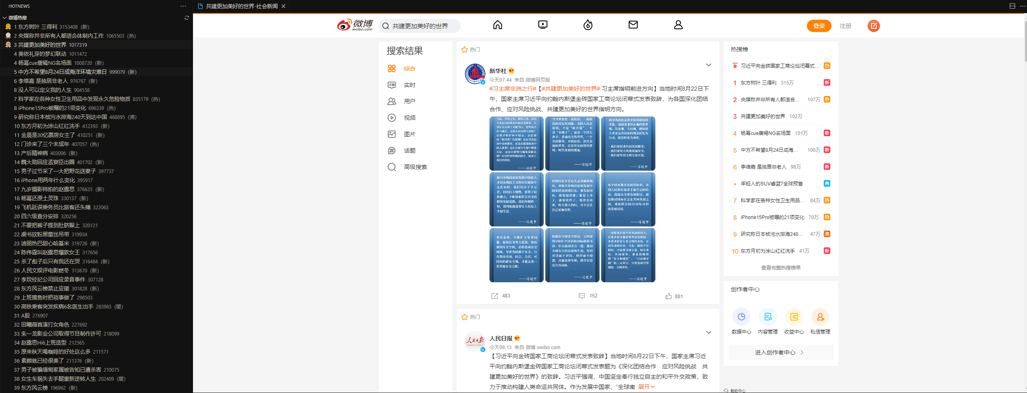The height and width of the screenshot is (393, 1027).
Task: Click the search magnifier icon in search box
Action: click(386, 26)
